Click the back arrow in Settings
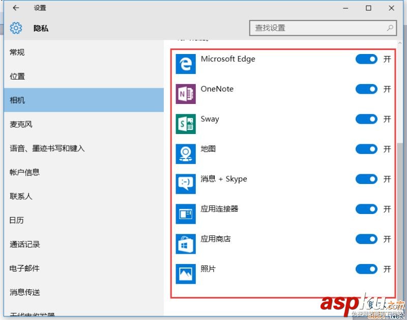Screen dimensions: 407x320 [16, 8]
